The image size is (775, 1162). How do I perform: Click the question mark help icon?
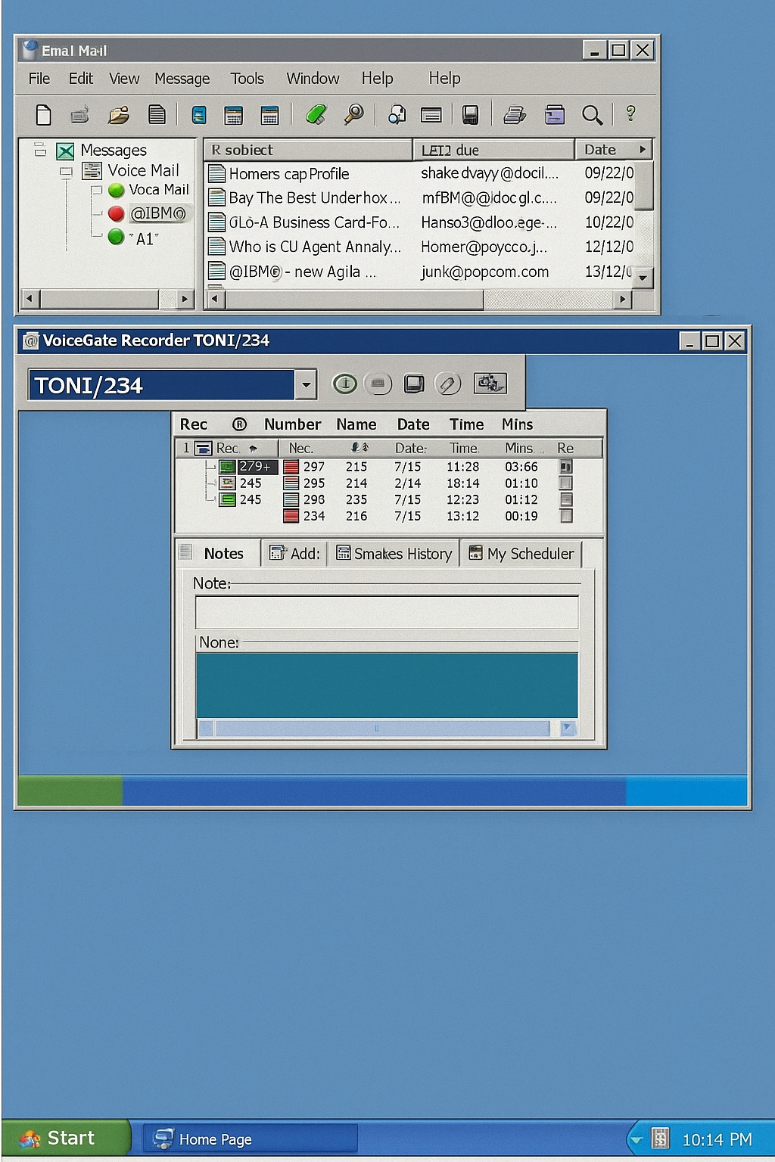(630, 114)
